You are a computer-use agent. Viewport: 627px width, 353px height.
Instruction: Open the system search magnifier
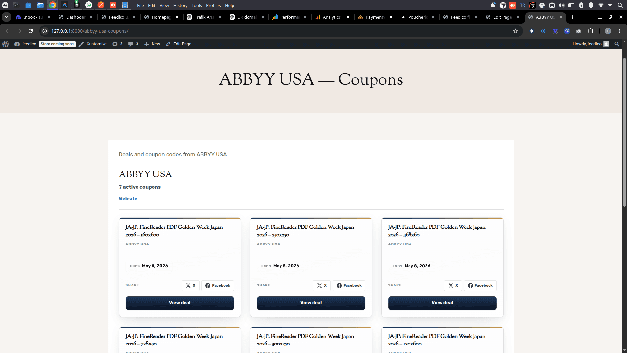(620, 5)
